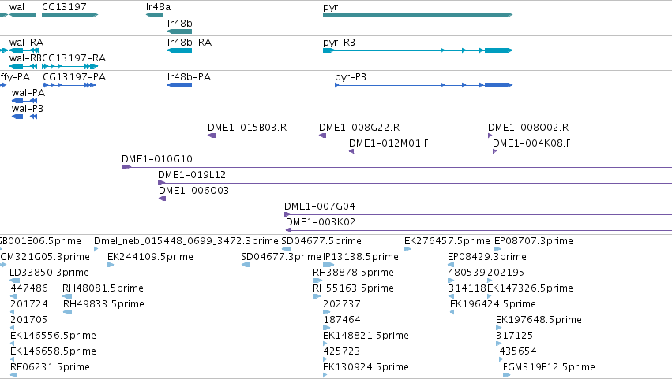Click feature label 202195

(505, 273)
